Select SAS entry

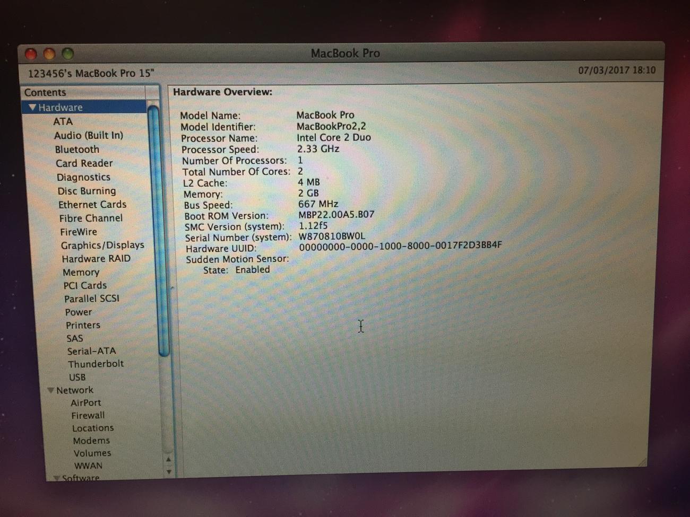[74, 338]
